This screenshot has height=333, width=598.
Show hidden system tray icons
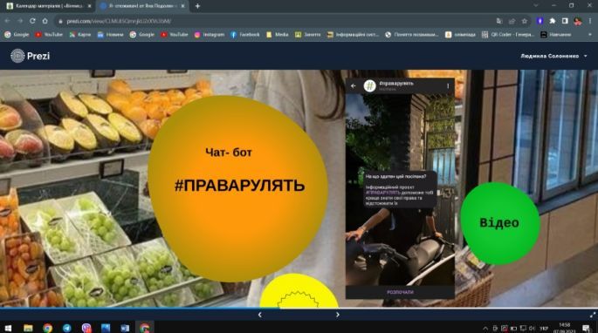coord(485,328)
